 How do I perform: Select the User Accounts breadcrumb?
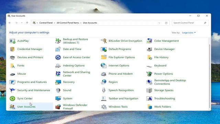[90, 23]
